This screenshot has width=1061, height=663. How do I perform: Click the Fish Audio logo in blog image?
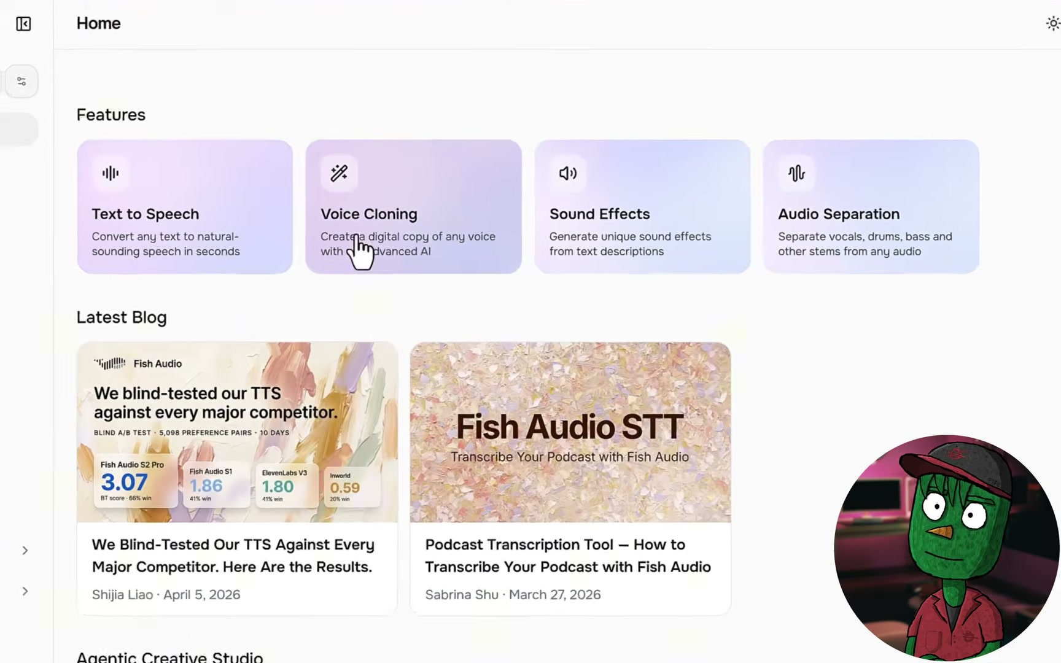coord(138,363)
